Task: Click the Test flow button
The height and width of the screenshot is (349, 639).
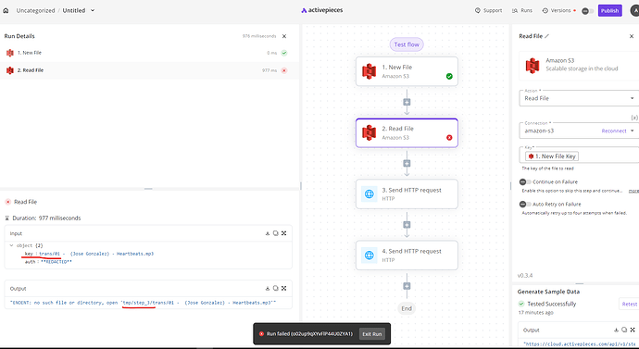Action: click(407, 44)
